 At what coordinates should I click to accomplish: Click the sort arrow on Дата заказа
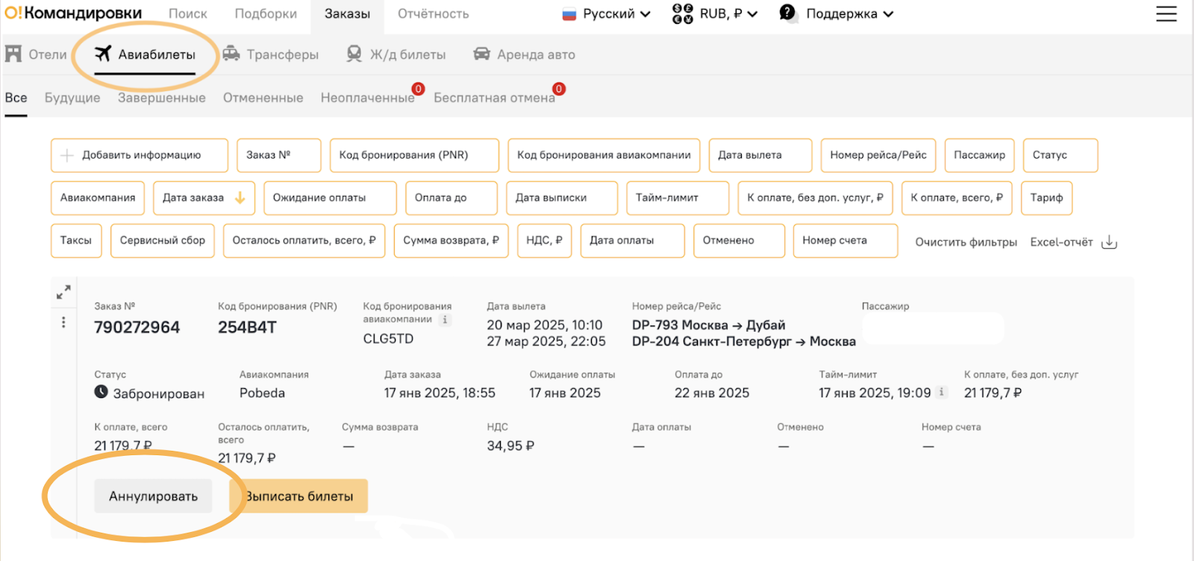[x=240, y=197]
